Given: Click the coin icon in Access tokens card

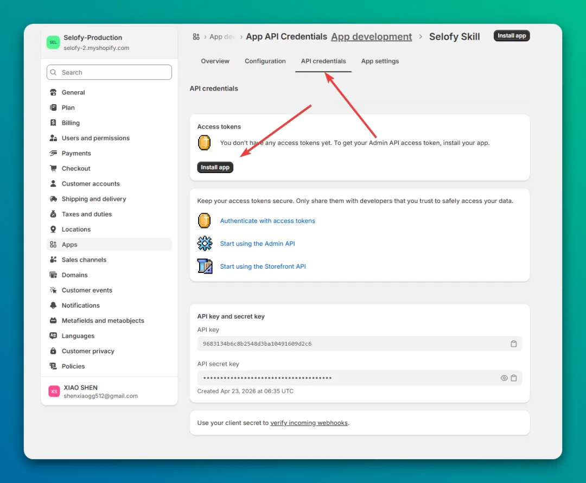Looking at the screenshot, I should [205, 143].
